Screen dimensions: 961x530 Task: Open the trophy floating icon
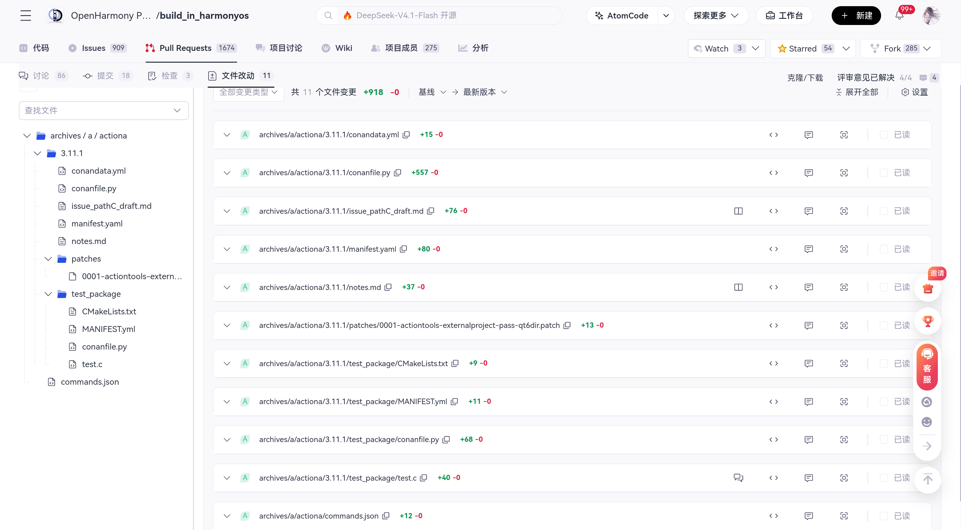pyautogui.click(x=928, y=321)
